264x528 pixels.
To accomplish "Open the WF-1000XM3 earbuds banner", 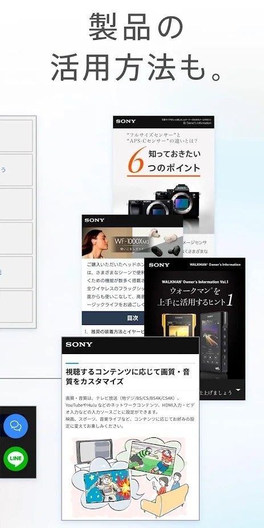I will tap(132, 242).
